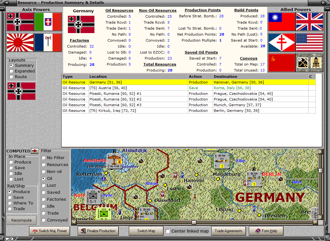The image size is (330, 241).
Task: Click the oil derrick icon south of Hanover
Action: [x=195, y=197]
